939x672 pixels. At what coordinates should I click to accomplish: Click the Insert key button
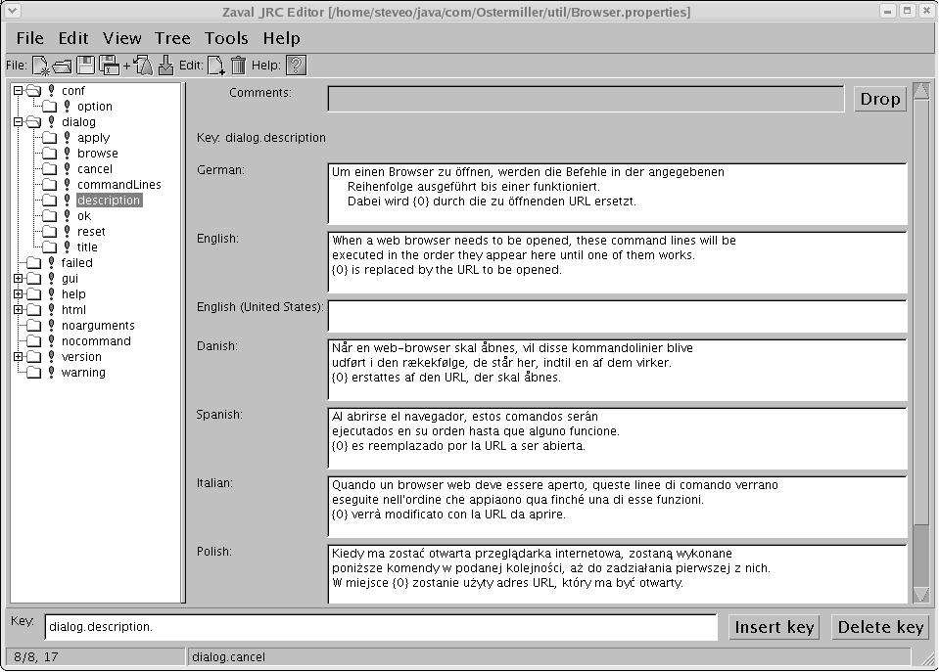[x=774, y=627]
